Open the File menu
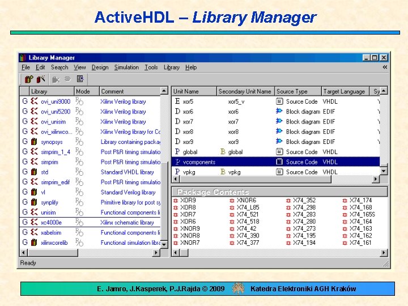The width and height of the screenshot is (408, 306). (25, 67)
